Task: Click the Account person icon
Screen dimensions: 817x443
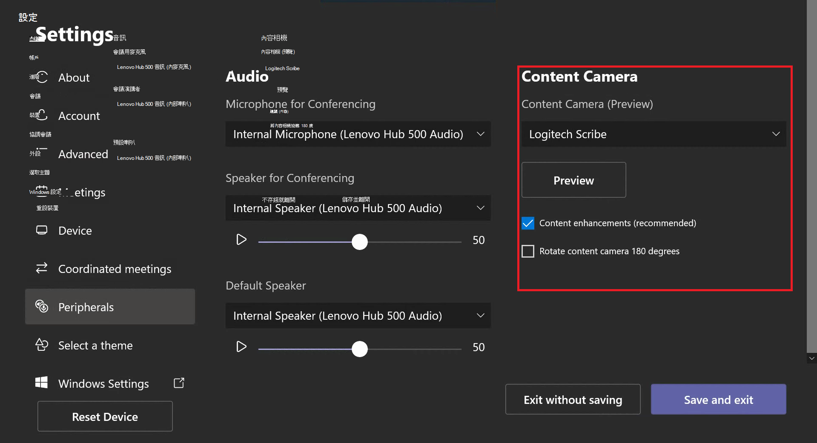Action: click(x=42, y=115)
